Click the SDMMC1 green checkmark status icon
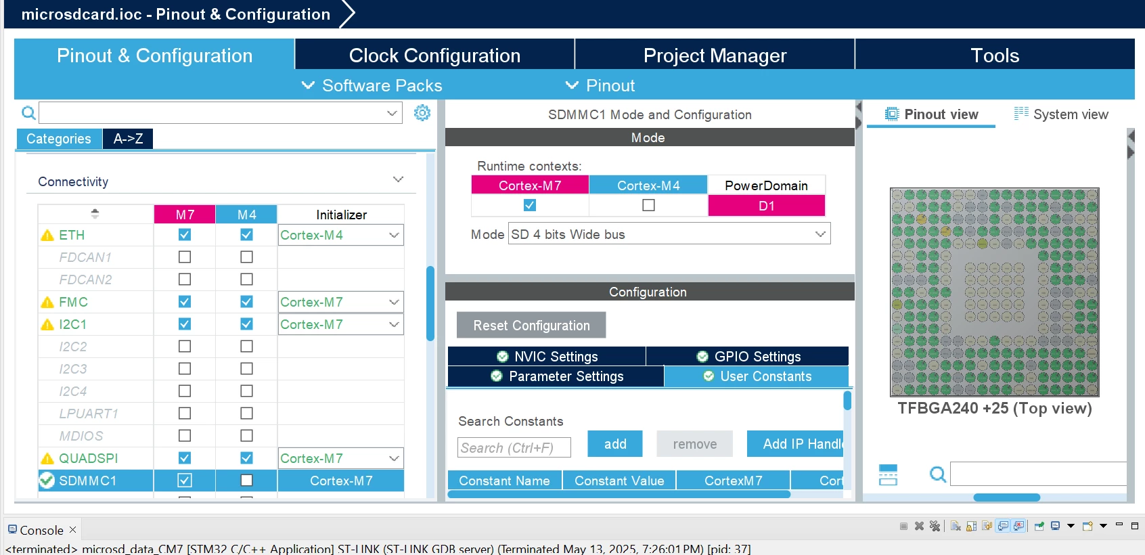 pos(47,481)
